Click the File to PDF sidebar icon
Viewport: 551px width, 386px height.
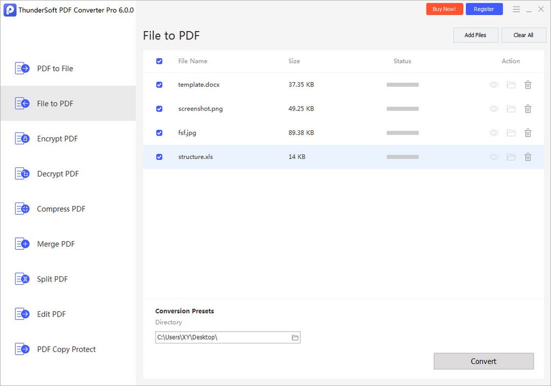pos(22,103)
